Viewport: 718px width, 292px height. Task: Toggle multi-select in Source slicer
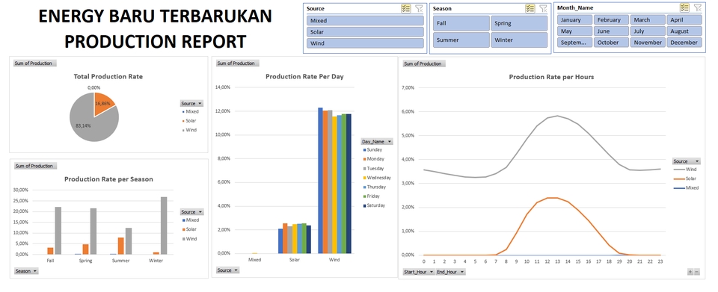405,8
